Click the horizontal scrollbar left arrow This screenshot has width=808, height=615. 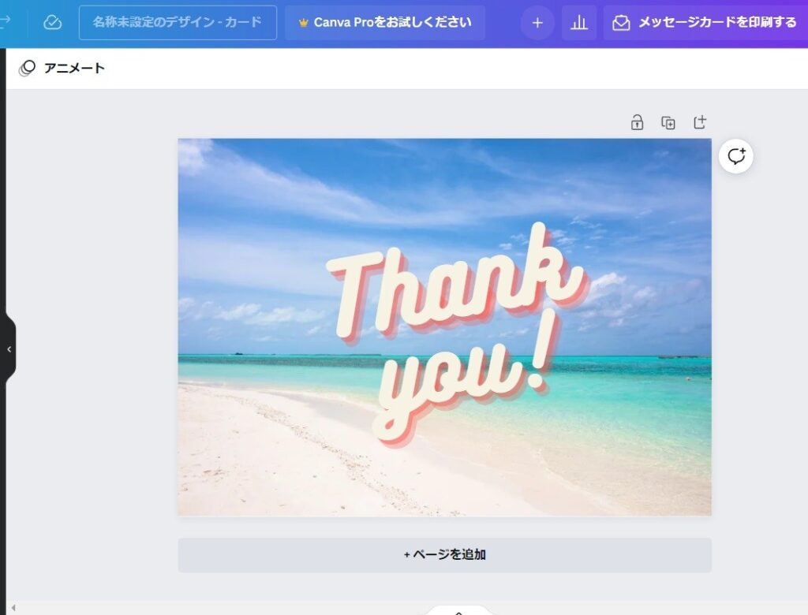click(13, 609)
